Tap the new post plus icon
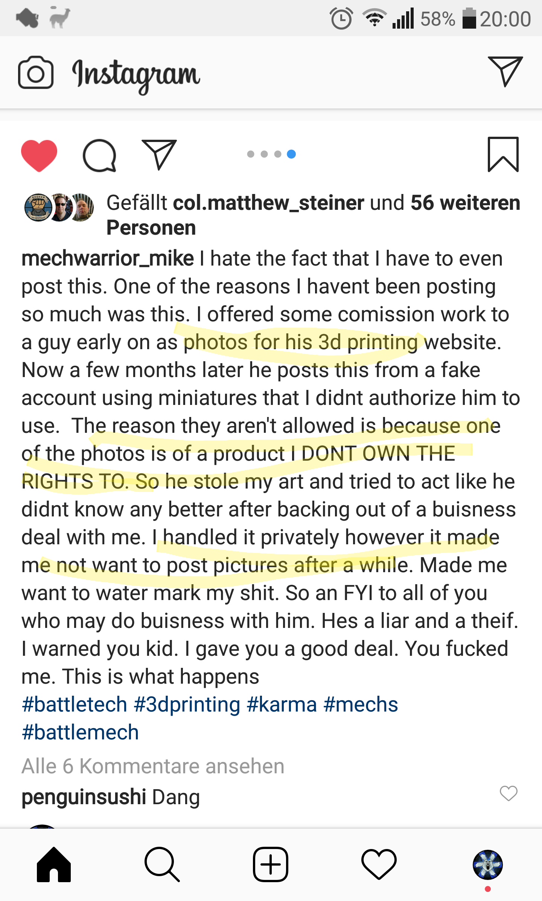Image resolution: width=542 pixels, height=901 pixels. (271, 865)
